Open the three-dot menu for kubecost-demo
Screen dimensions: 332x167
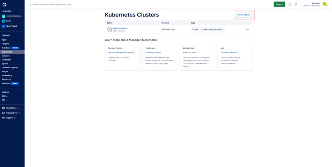click(x=247, y=29)
